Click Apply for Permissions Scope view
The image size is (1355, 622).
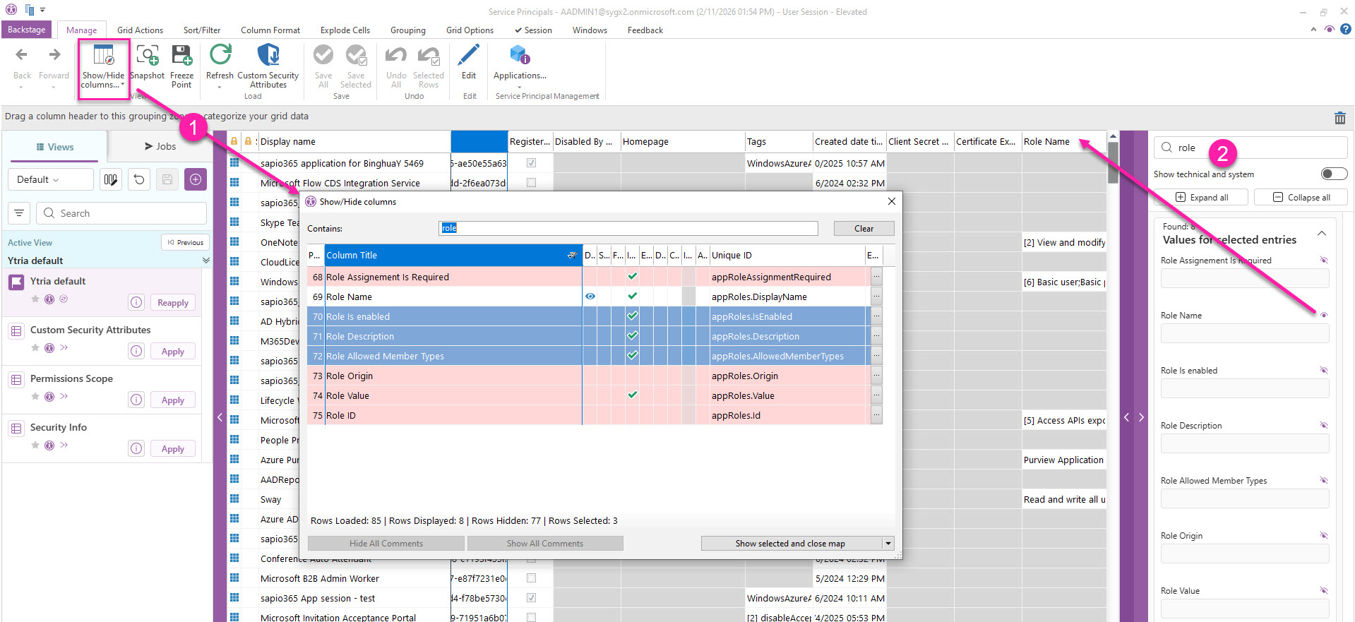pyautogui.click(x=172, y=400)
